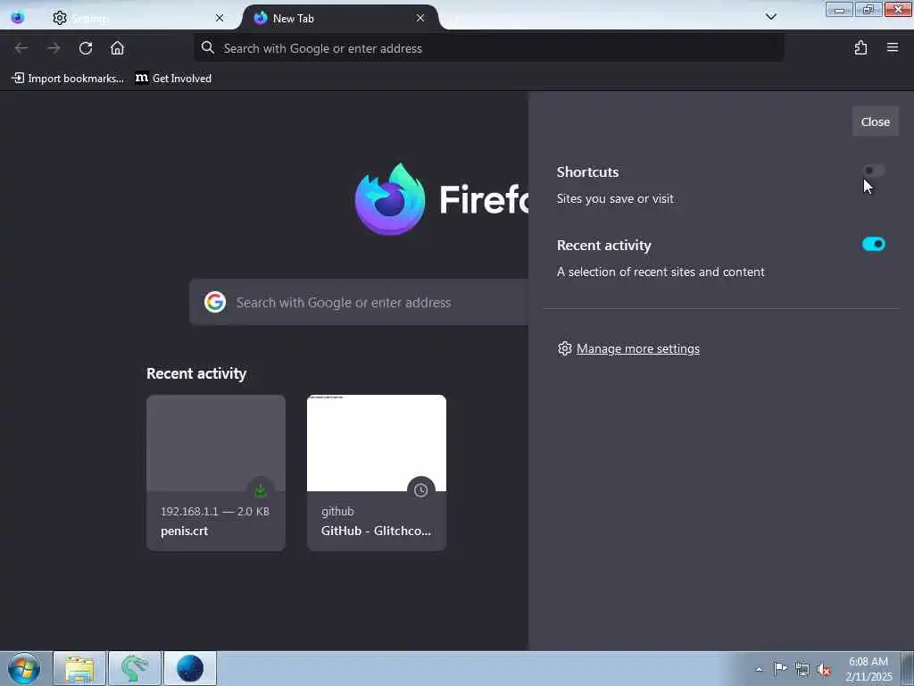This screenshot has height=686, width=914.
Task: Close the Settings tab
Action: point(220,18)
